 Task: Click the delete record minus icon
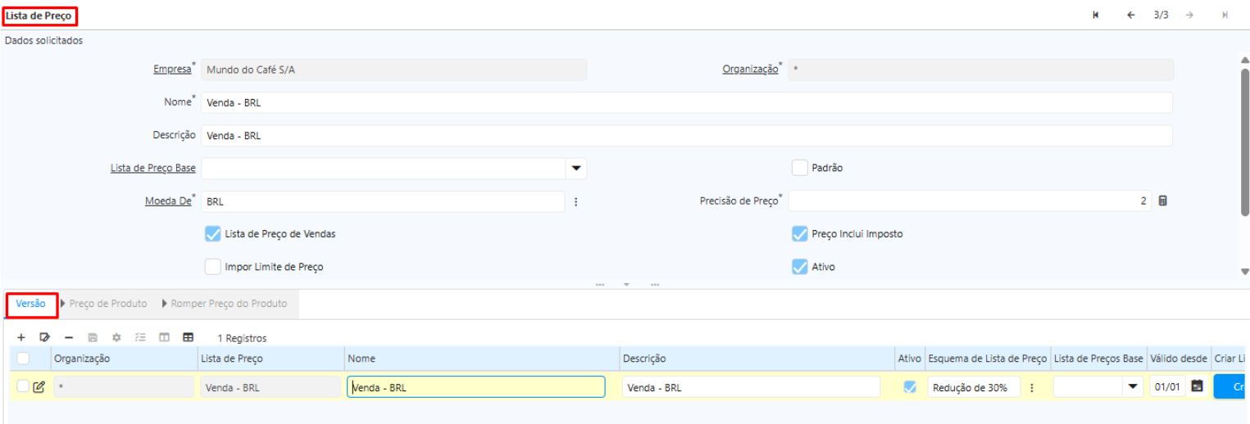pos(69,338)
